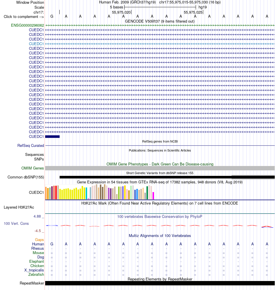
Task: Click the 'Gene Expression in 54 tissues' title
Action: click(160, 182)
